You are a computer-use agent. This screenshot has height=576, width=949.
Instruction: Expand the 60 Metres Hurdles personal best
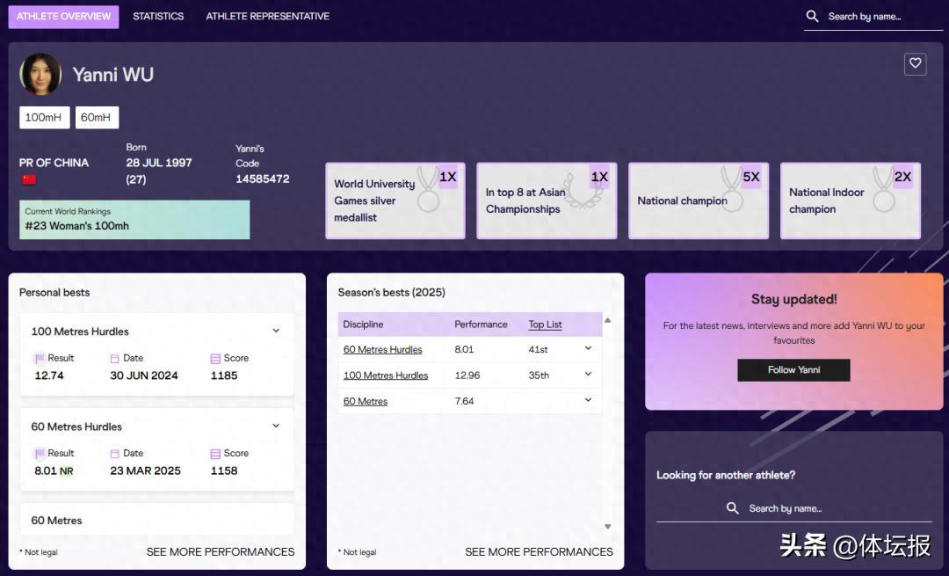[x=276, y=427]
